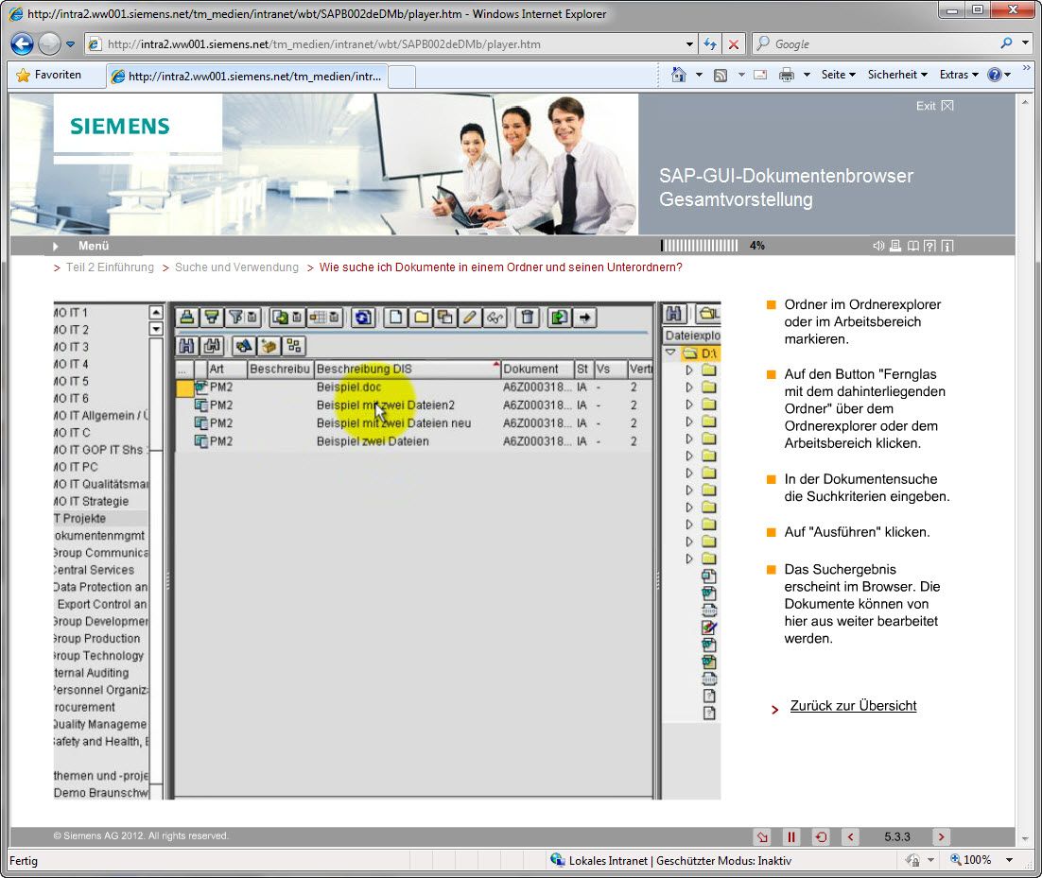The width and height of the screenshot is (1042, 878).
Task: Click the printer icon in the player bar
Action: (x=895, y=246)
